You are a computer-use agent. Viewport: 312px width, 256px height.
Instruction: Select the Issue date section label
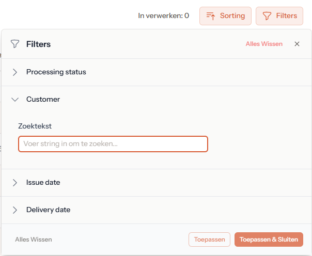coord(43,183)
